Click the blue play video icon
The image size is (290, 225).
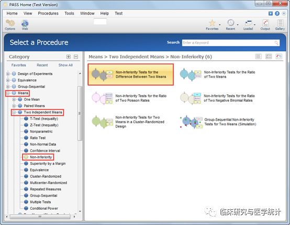point(271,13)
